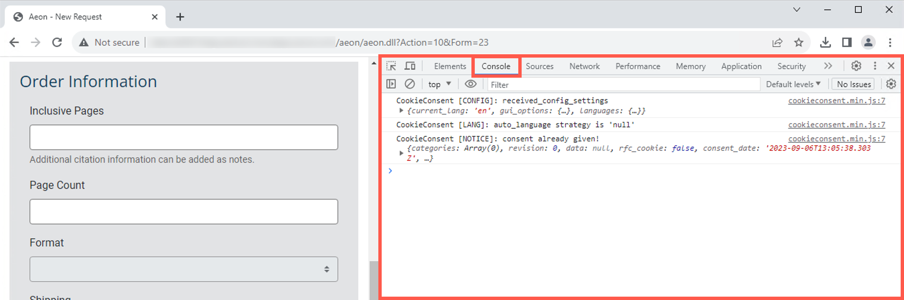Viewport: 904px width, 300px height.
Task: Switch to the Network tab
Action: [x=584, y=66]
